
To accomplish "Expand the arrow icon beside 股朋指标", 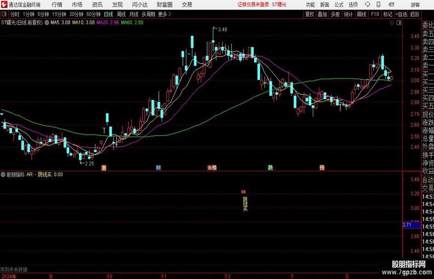I will pyautogui.click(x=3, y=175).
